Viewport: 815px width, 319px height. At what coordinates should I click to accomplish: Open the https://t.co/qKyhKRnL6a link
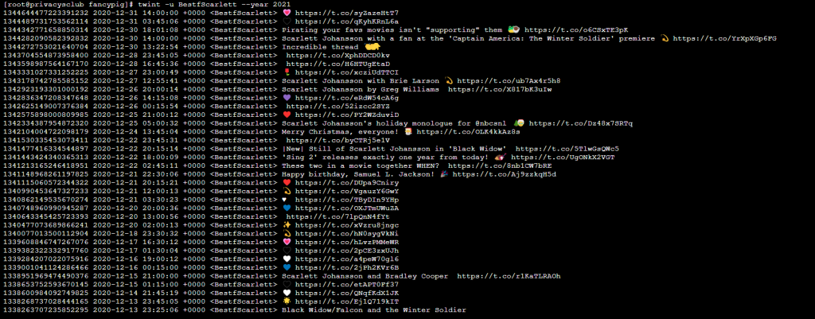pyautogui.click(x=347, y=21)
